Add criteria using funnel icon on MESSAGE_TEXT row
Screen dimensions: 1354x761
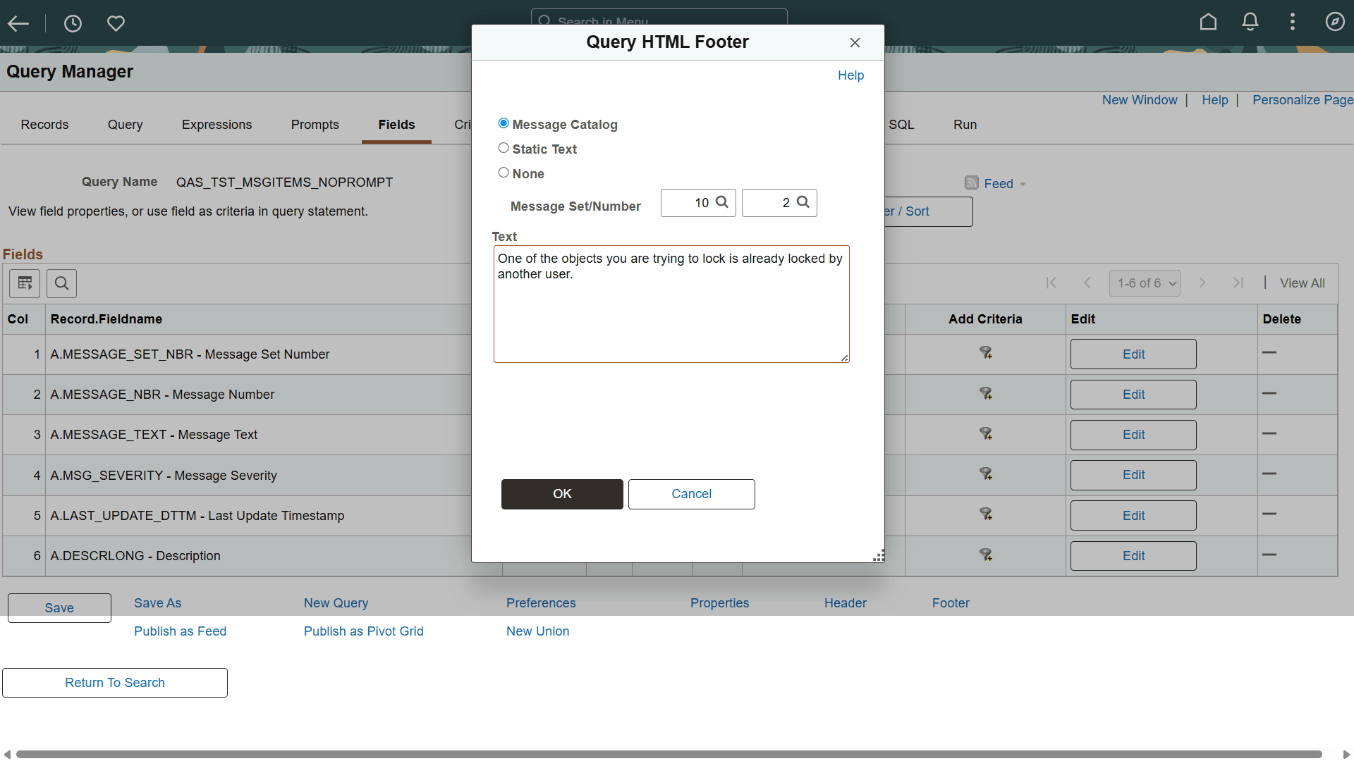[x=985, y=434]
